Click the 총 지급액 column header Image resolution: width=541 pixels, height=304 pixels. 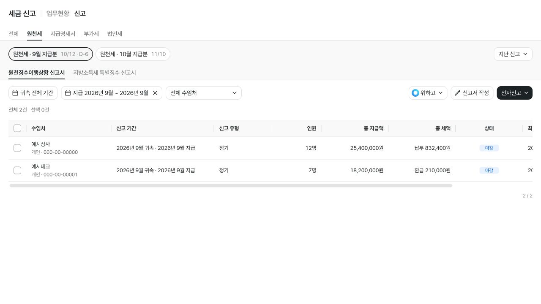click(x=373, y=128)
